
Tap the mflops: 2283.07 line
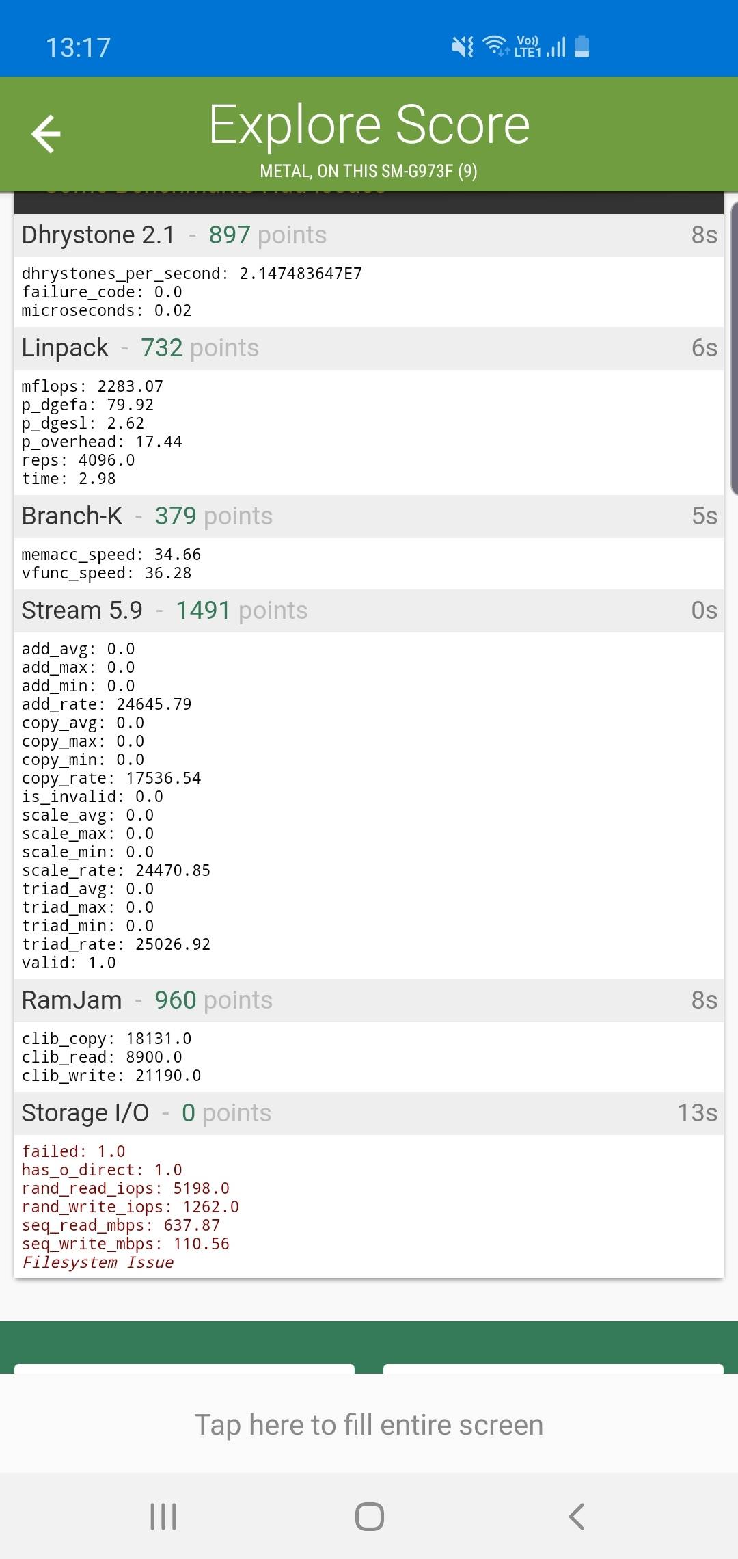click(x=92, y=386)
